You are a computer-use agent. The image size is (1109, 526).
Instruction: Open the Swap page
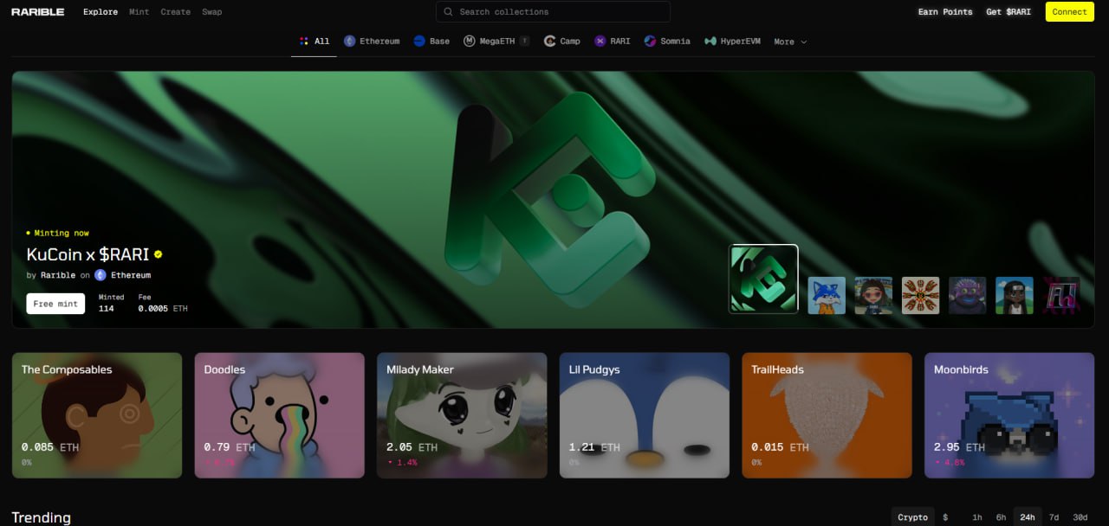click(212, 12)
